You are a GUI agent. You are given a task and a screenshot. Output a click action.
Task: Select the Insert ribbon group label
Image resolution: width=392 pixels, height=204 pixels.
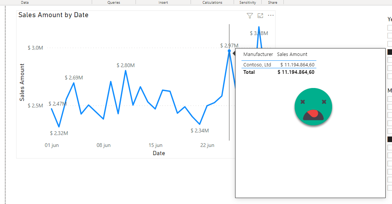(163, 3)
